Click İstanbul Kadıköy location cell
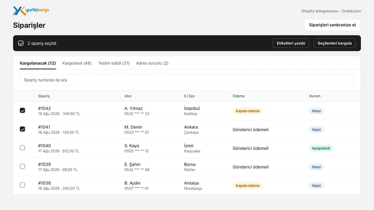The height and width of the screenshot is (210, 374). 192,111
